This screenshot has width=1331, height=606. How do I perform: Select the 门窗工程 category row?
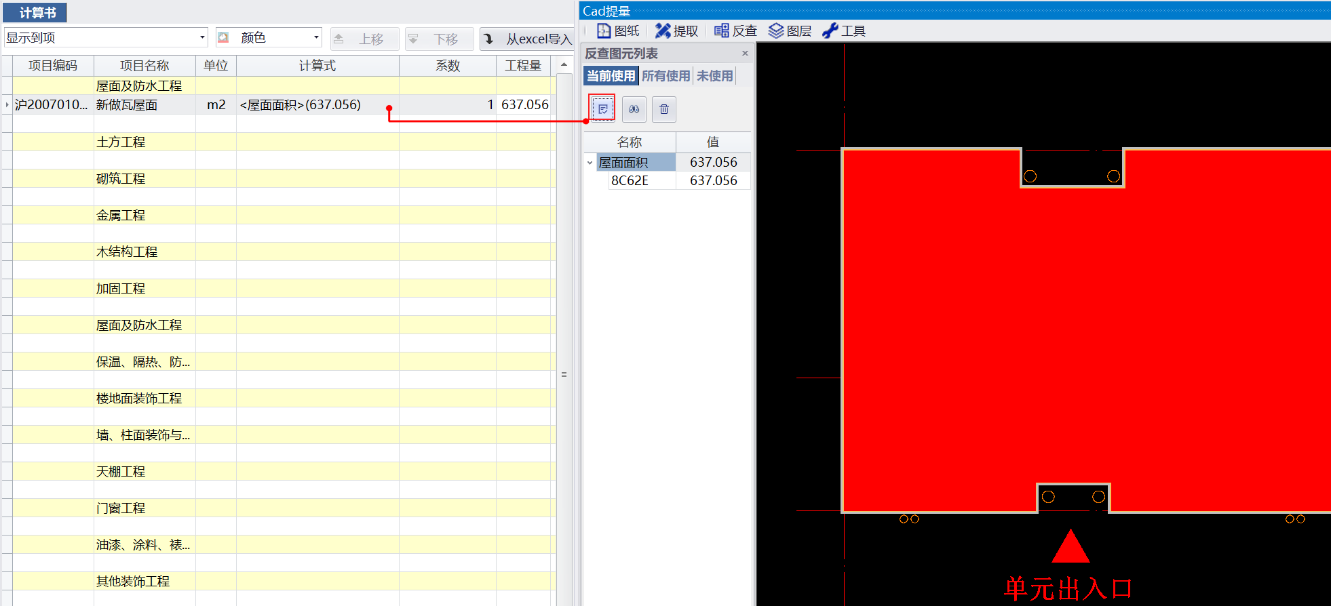click(279, 508)
